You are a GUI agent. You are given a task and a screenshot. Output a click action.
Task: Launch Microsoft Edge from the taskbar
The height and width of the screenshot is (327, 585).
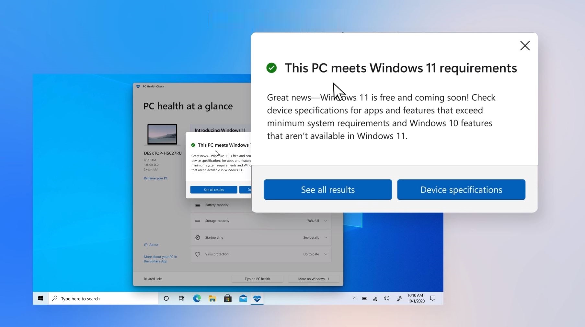tap(197, 299)
